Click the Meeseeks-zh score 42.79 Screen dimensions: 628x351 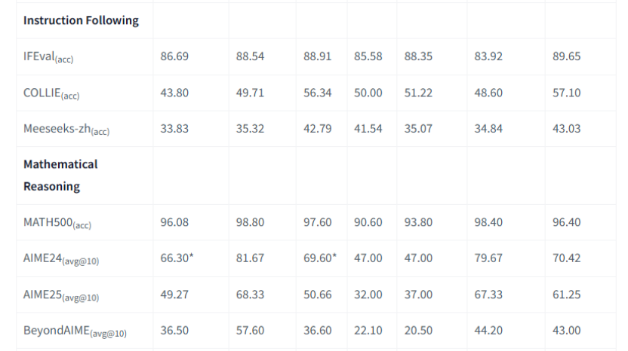[317, 129]
